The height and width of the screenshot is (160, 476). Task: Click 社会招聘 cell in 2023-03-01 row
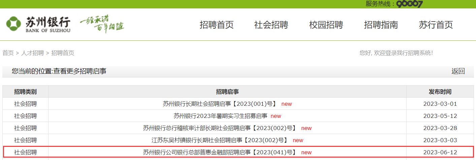[25, 104]
